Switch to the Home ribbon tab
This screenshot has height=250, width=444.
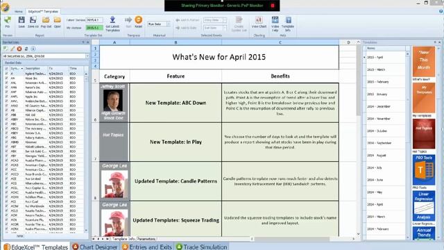(x=19, y=11)
